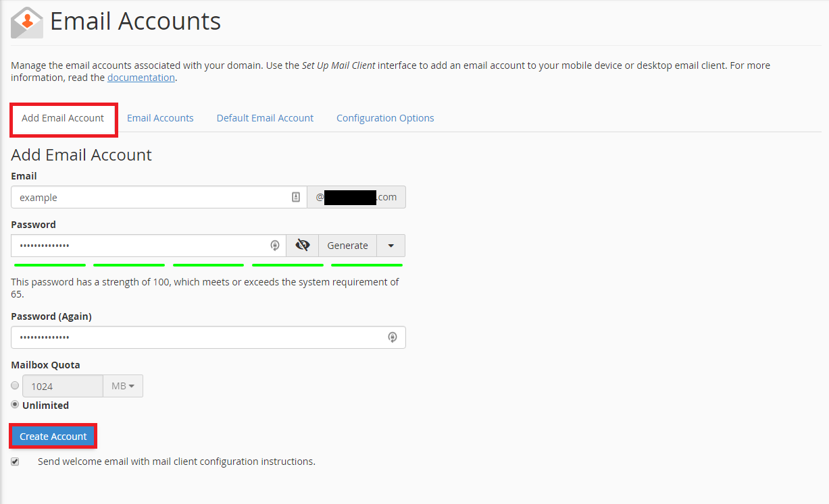Open the Configuration Options tab
The width and height of the screenshot is (829, 504).
(385, 118)
